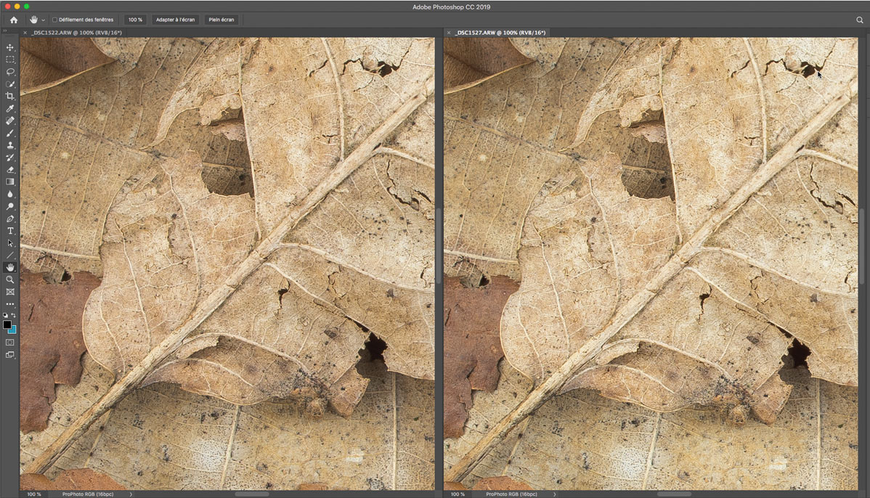Open the foreground color swatch
The width and height of the screenshot is (870, 498).
pos(7,324)
